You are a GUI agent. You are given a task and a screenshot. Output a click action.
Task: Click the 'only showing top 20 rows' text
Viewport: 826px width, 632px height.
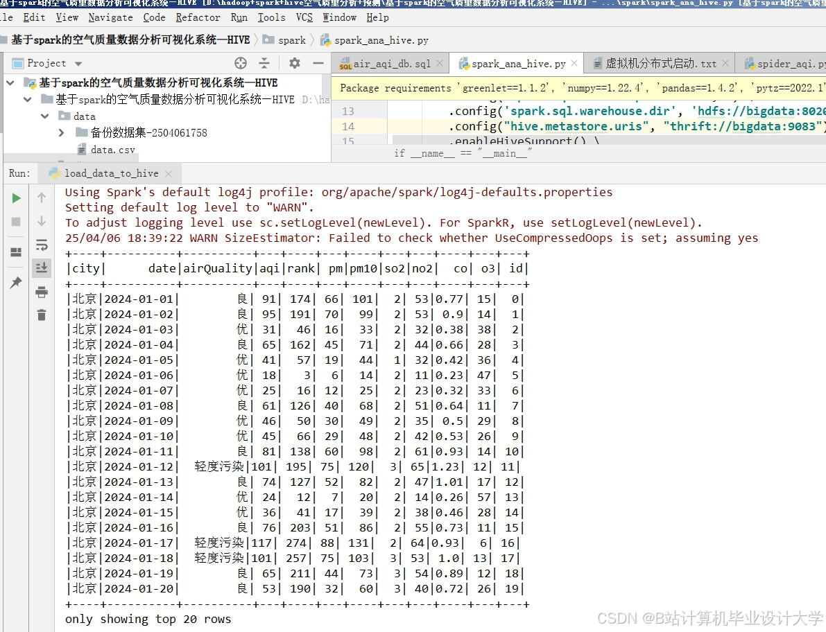click(148, 620)
